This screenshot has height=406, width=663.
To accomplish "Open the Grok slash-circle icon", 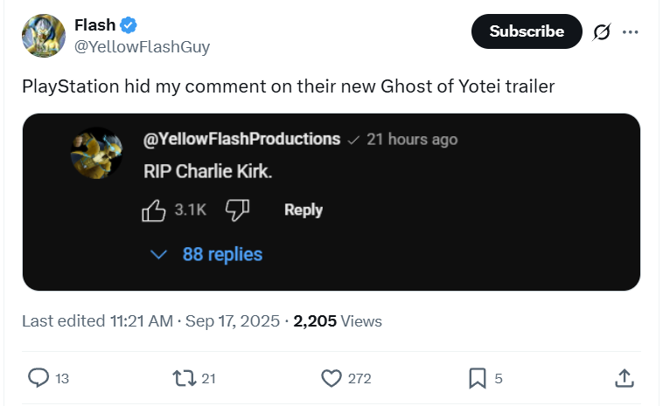I will [601, 32].
